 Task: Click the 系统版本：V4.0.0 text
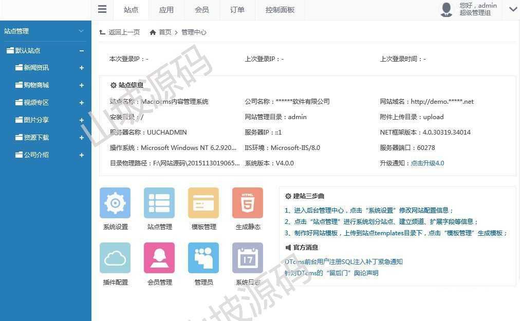(x=269, y=163)
